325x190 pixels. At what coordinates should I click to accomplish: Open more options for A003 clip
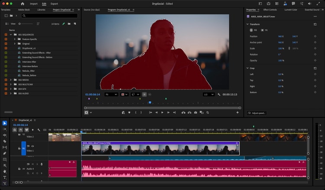[315, 16]
